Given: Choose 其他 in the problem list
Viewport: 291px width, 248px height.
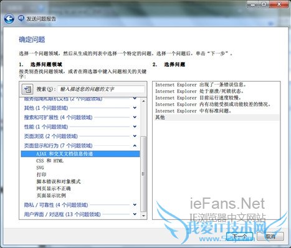Looking at the screenshot, I should pos(216,118).
